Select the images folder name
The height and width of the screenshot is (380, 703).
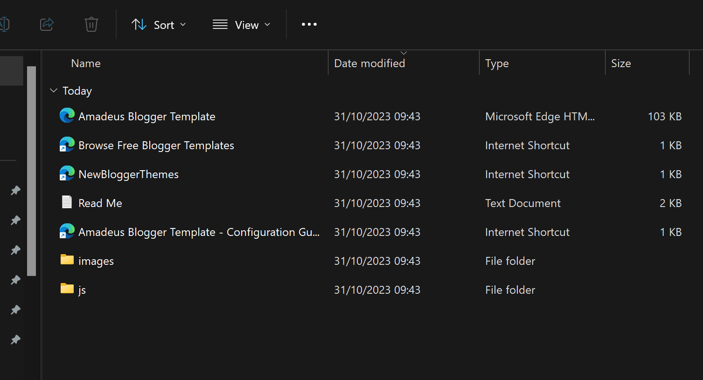tap(96, 261)
